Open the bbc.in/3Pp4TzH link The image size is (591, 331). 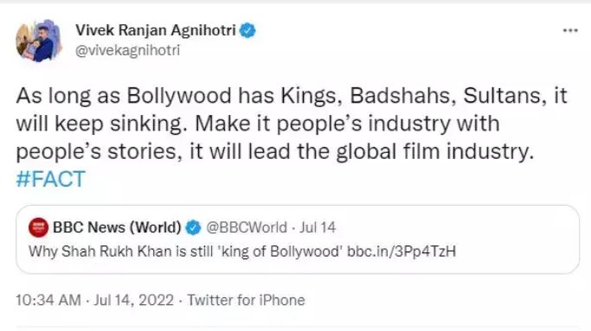click(401, 251)
